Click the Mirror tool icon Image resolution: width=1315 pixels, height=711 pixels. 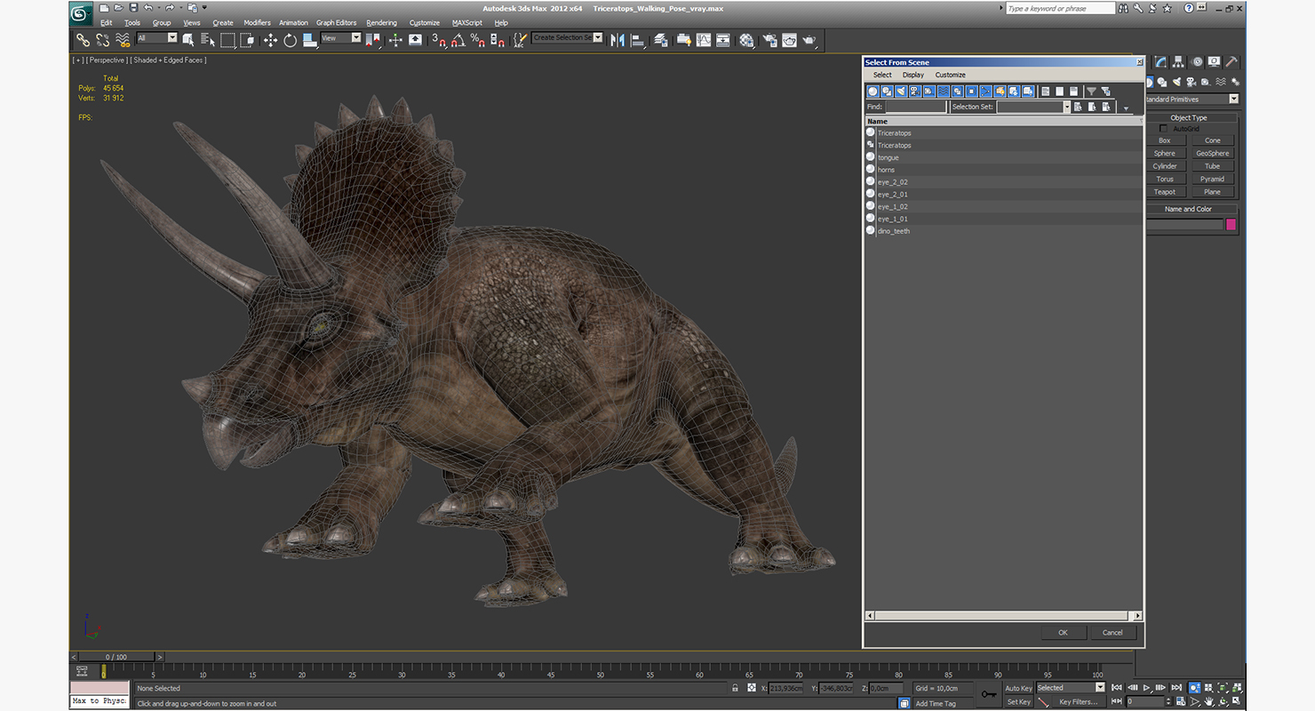click(618, 40)
